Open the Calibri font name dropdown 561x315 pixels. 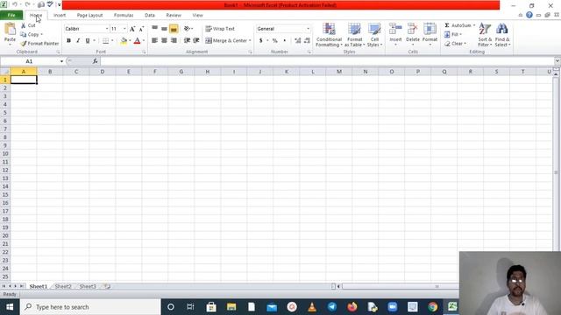[107, 29]
